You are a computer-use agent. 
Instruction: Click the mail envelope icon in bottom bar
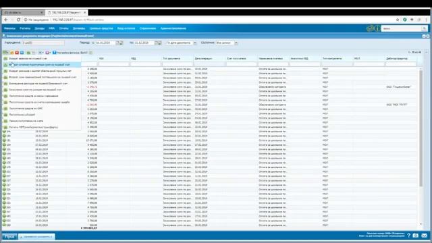point(425,236)
